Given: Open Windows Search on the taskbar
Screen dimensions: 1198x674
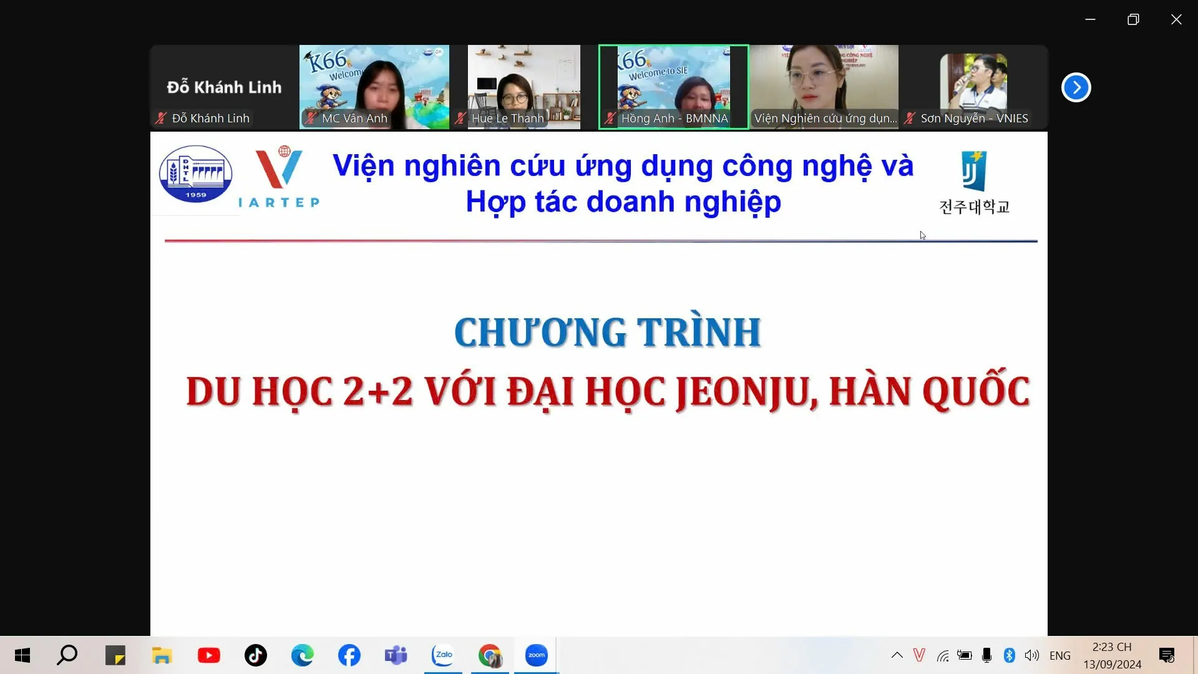Looking at the screenshot, I should tap(67, 655).
